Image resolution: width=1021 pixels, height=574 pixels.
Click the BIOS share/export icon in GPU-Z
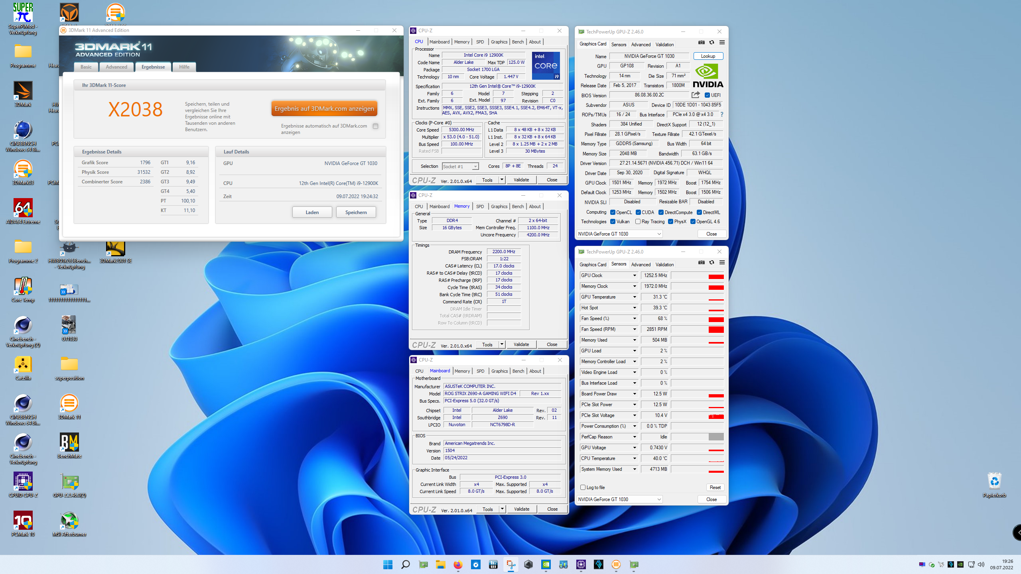coord(696,95)
